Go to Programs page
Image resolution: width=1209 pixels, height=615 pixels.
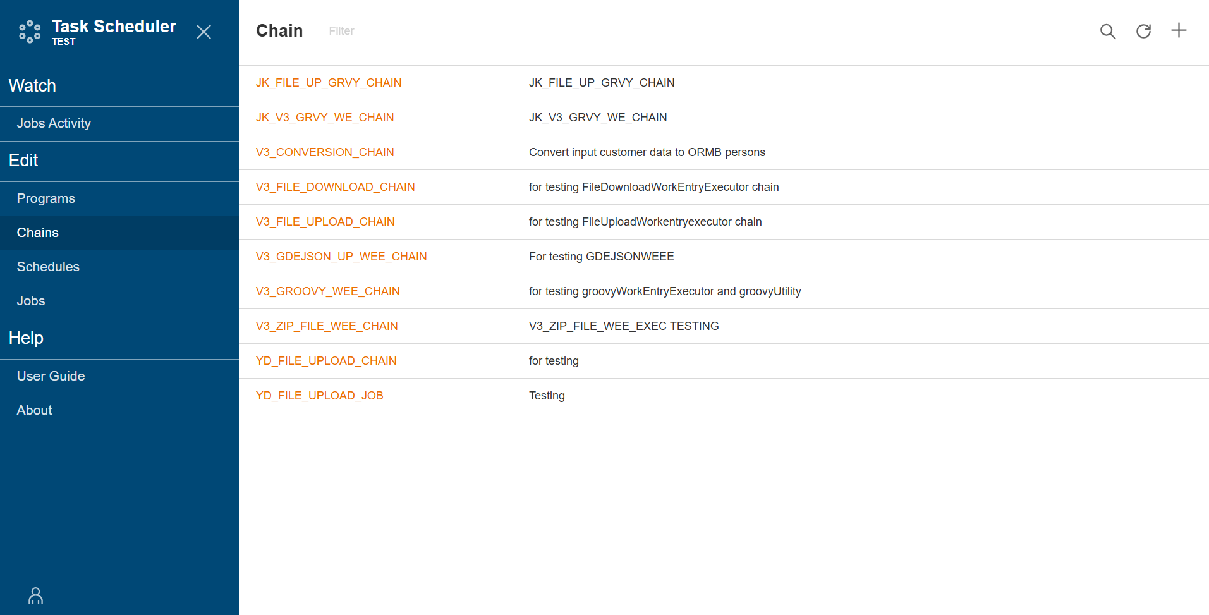(46, 198)
